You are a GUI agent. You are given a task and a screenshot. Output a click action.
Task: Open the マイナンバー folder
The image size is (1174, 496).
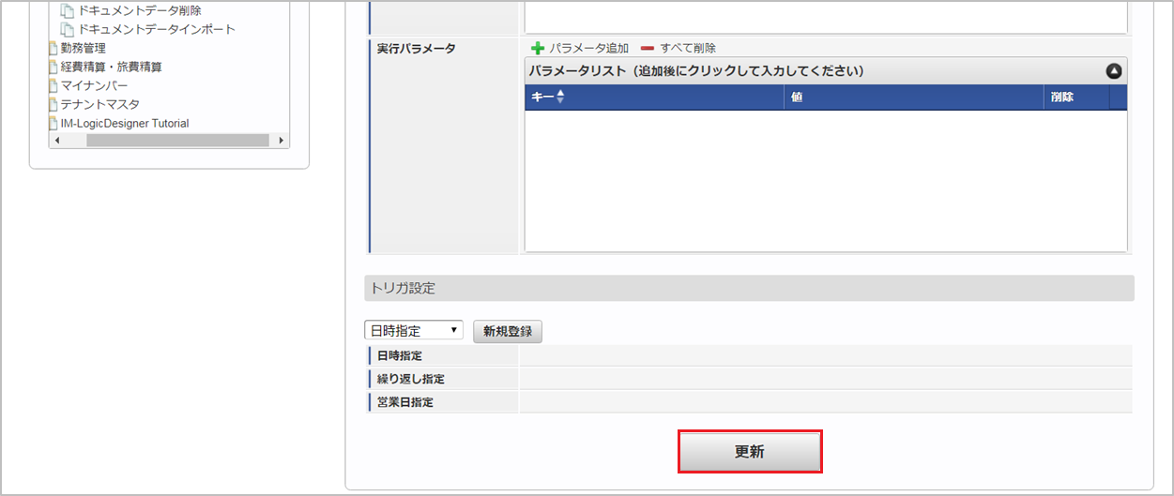click(95, 85)
